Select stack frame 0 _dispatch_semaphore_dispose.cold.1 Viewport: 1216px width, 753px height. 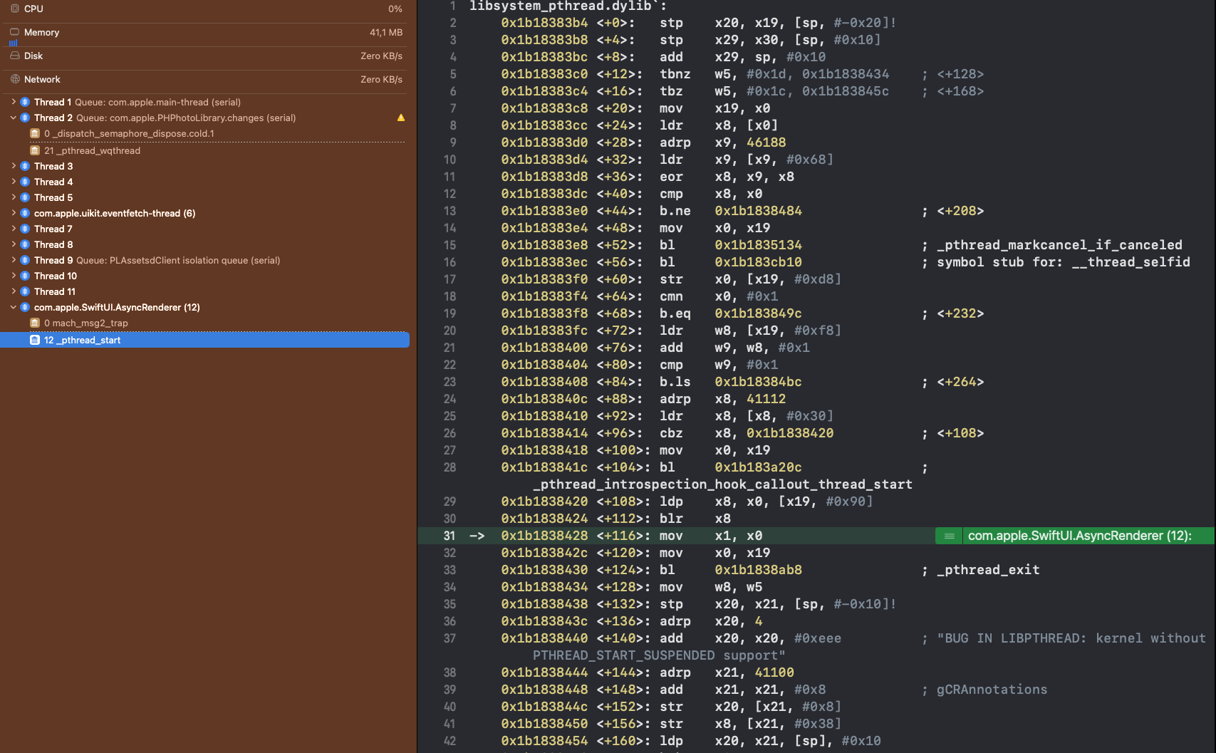coord(128,133)
